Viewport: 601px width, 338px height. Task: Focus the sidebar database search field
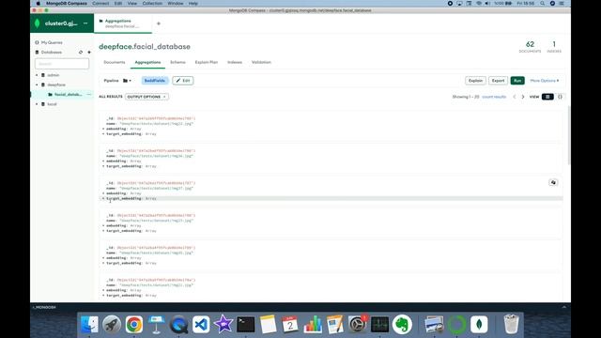pos(62,64)
